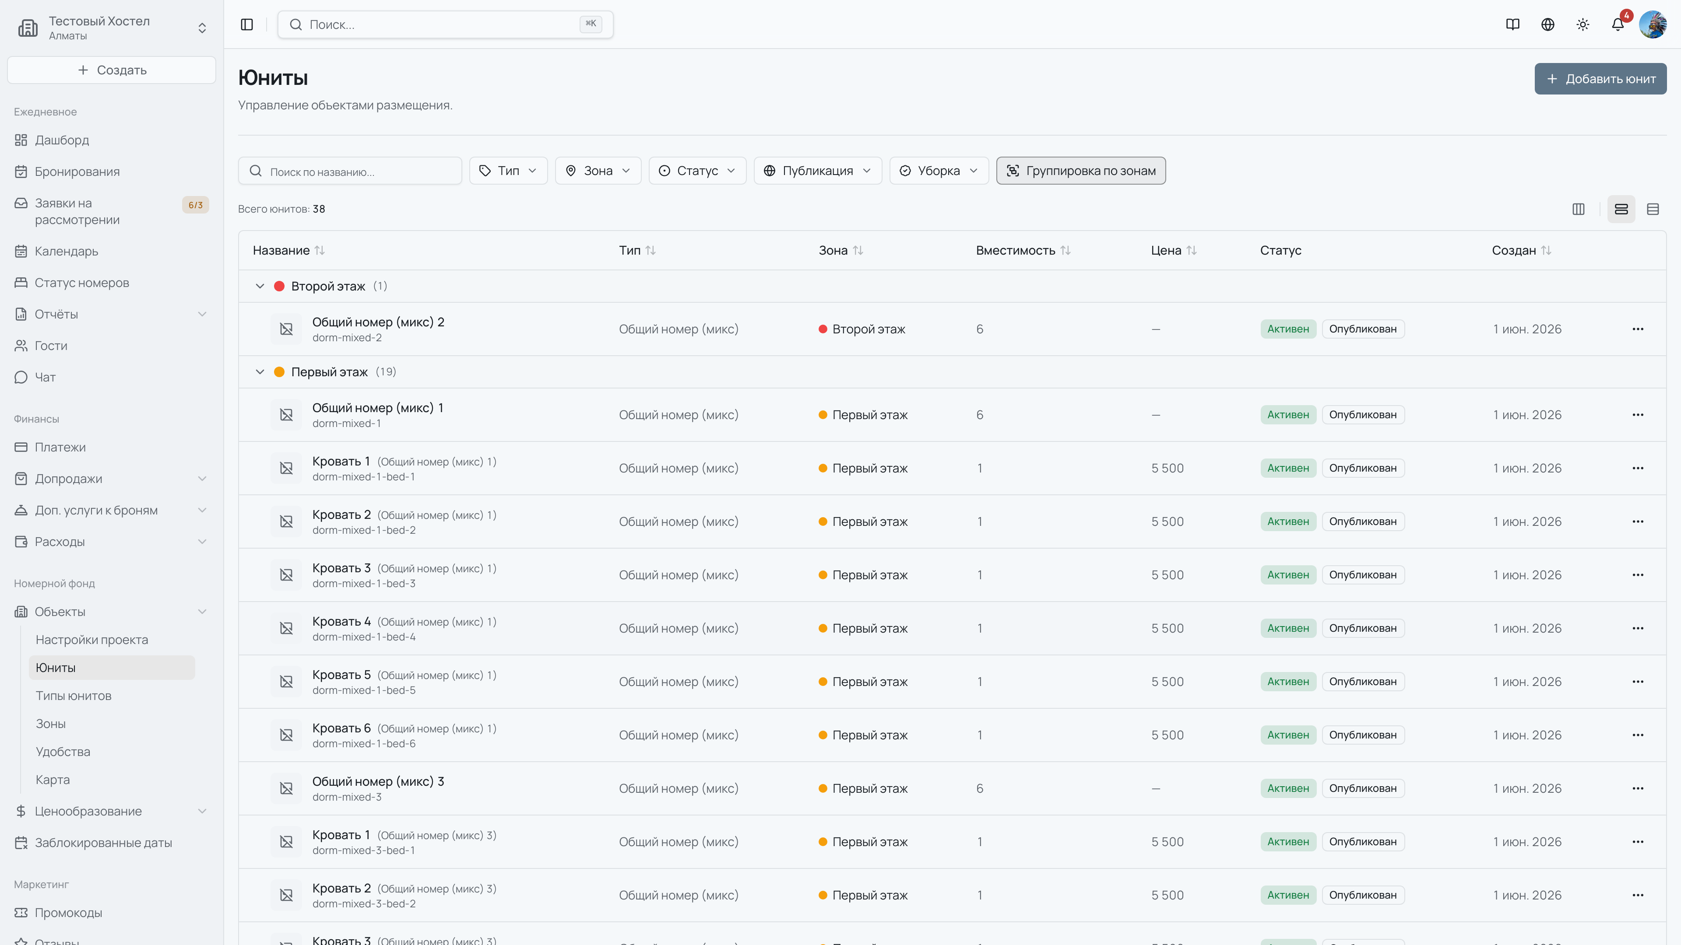This screenshot has height=945, width=1681.
Task: Expand the Отчёты sidebar section
Action: point(112,315)
